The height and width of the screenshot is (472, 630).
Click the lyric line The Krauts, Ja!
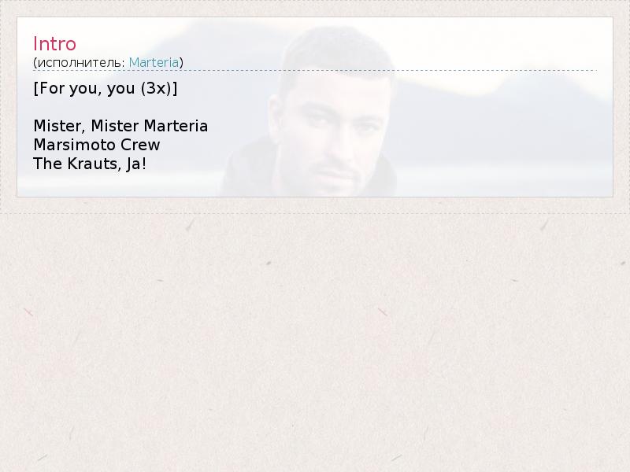(x=90, y=164)
